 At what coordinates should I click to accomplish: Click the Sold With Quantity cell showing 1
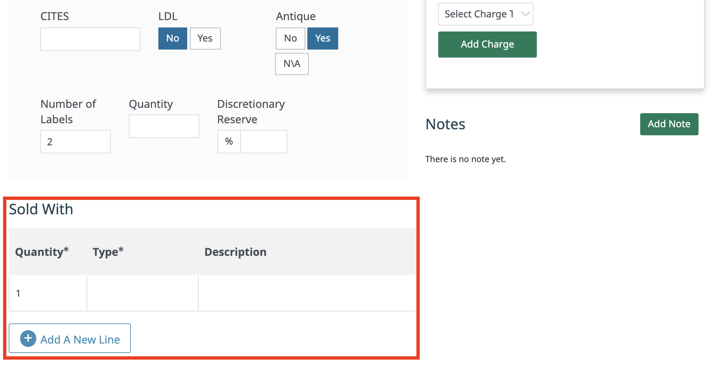click(48, 293)
